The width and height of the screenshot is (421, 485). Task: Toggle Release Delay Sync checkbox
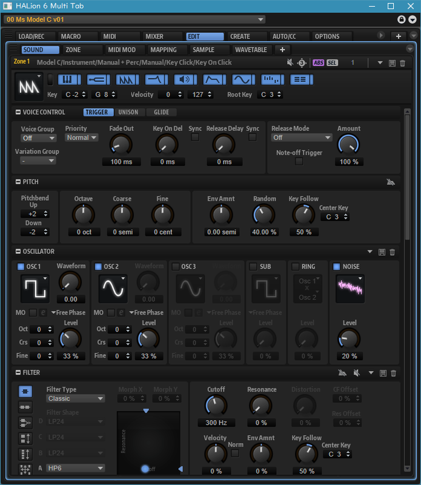point(253,137)
